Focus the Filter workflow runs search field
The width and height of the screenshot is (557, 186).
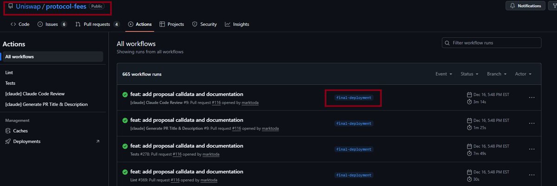click(x=492, y=43)
